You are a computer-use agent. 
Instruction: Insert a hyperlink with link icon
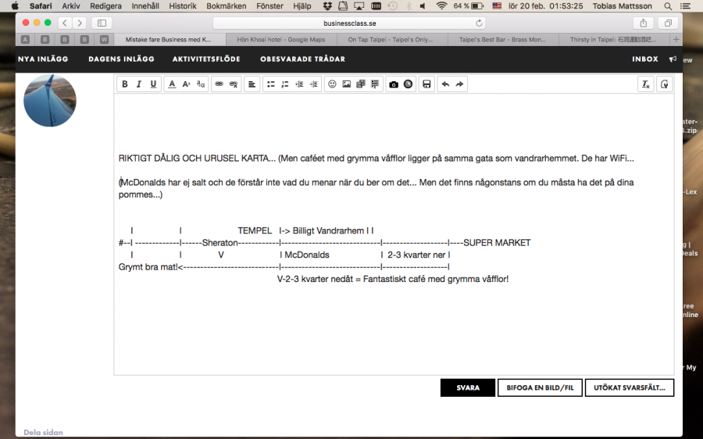click(x=219, y=84)
